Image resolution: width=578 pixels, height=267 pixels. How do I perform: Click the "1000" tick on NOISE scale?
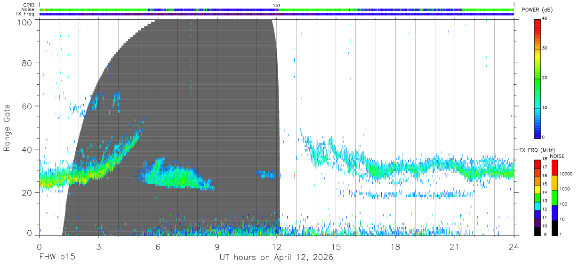[565, 189]
